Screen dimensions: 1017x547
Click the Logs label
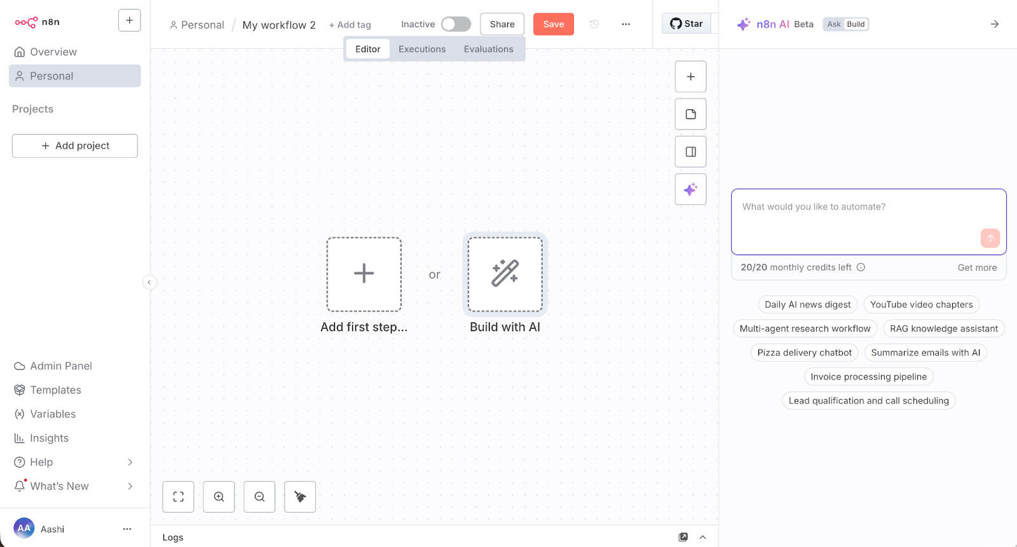point(173,537)
